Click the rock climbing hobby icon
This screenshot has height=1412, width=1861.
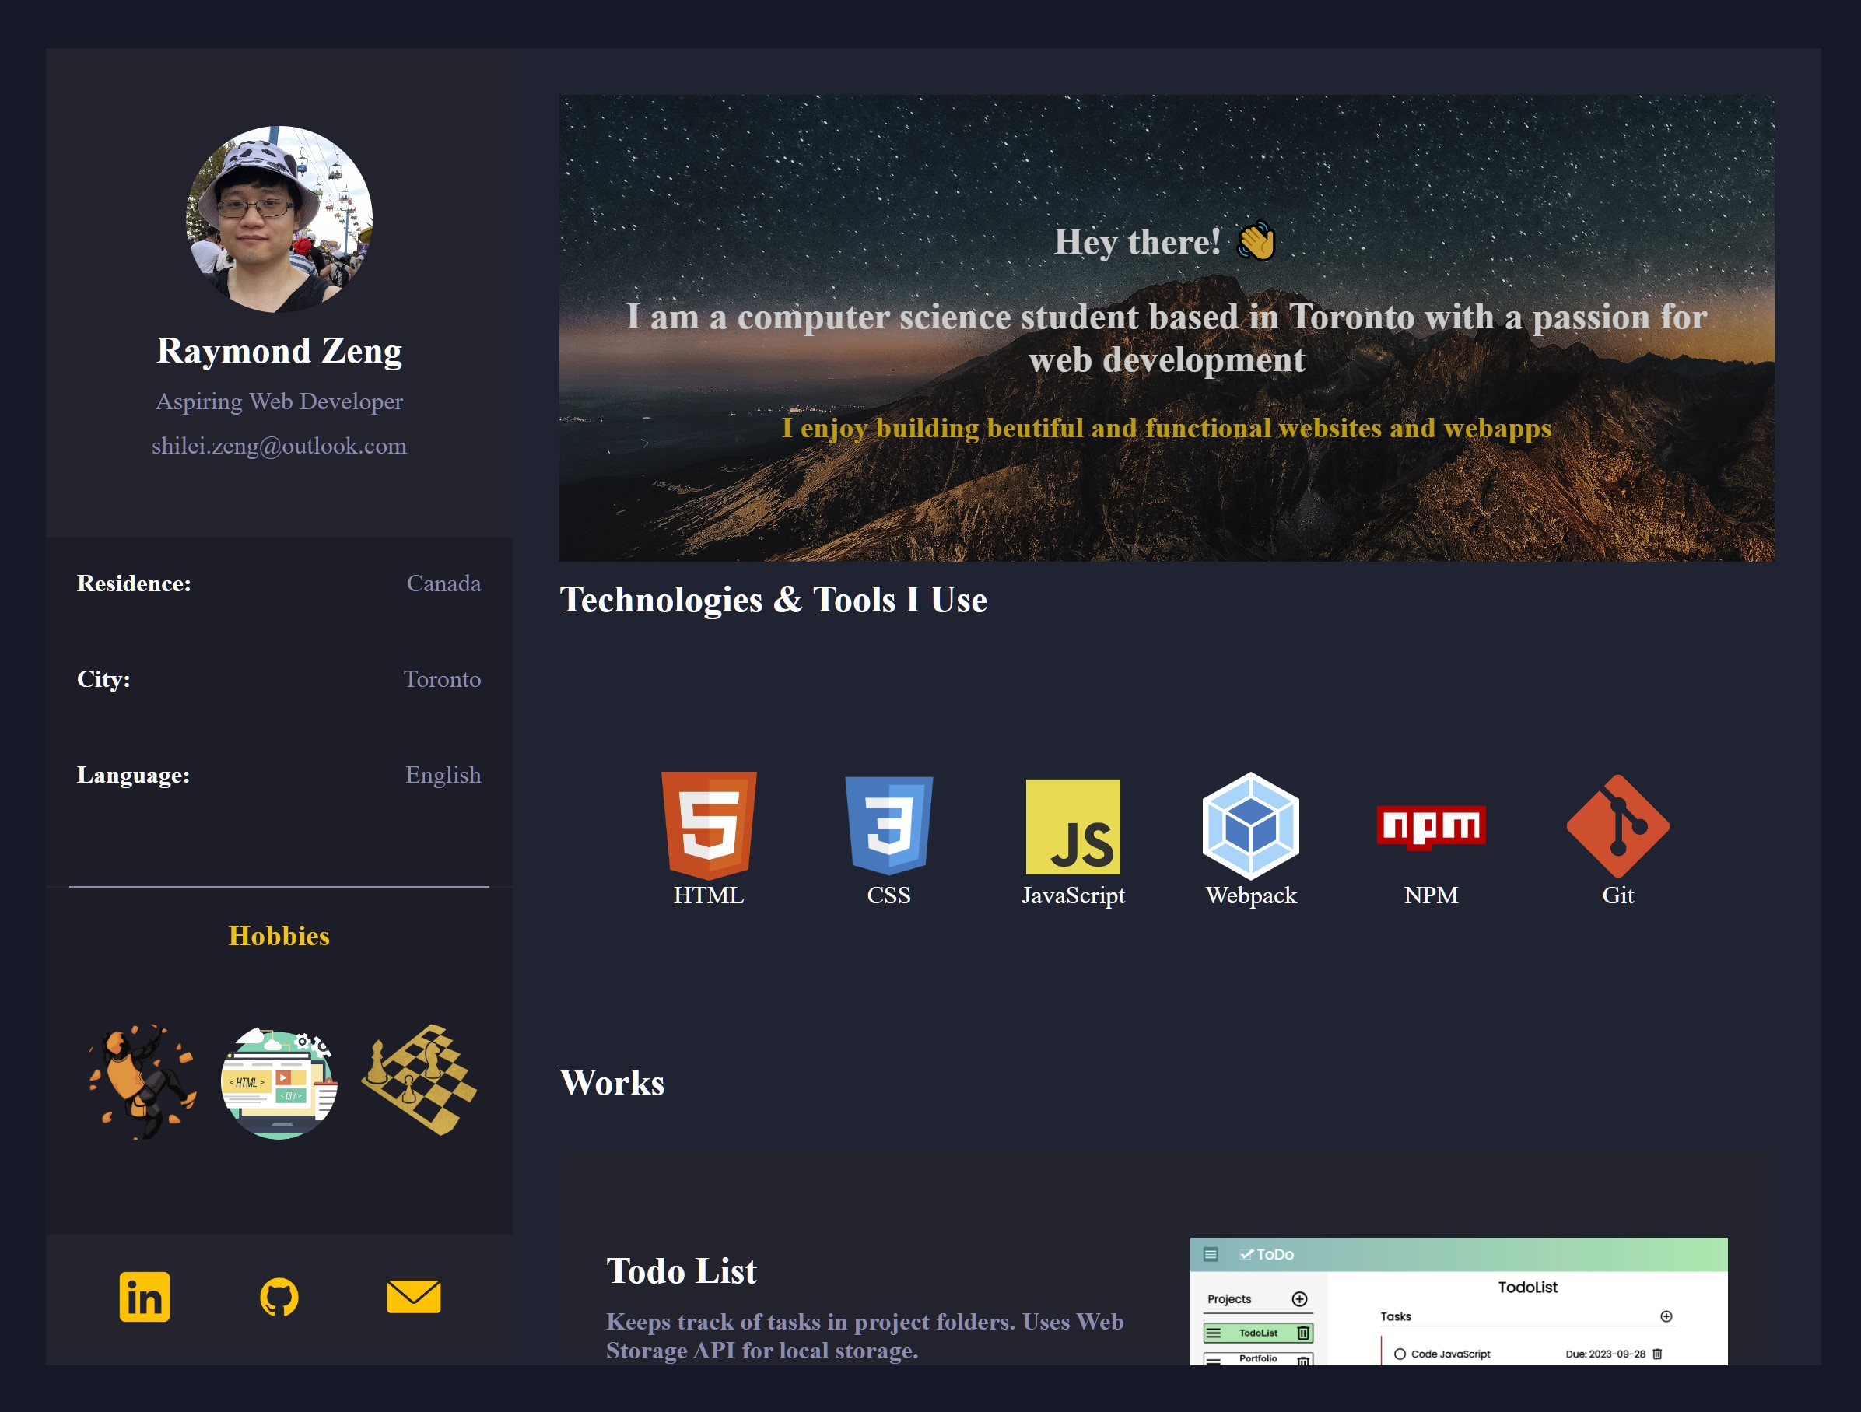143,1081
